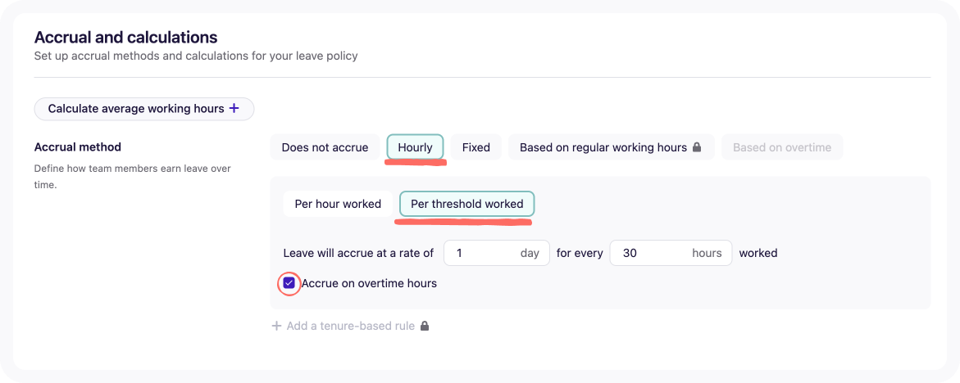Click the greyed-out Based on overtime option
The height and width of the screenshot is (383, 960).
782,147
